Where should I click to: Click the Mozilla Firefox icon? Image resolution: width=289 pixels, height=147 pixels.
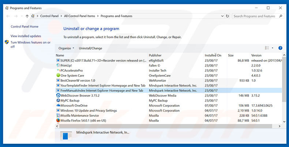[x=58, y=120]
